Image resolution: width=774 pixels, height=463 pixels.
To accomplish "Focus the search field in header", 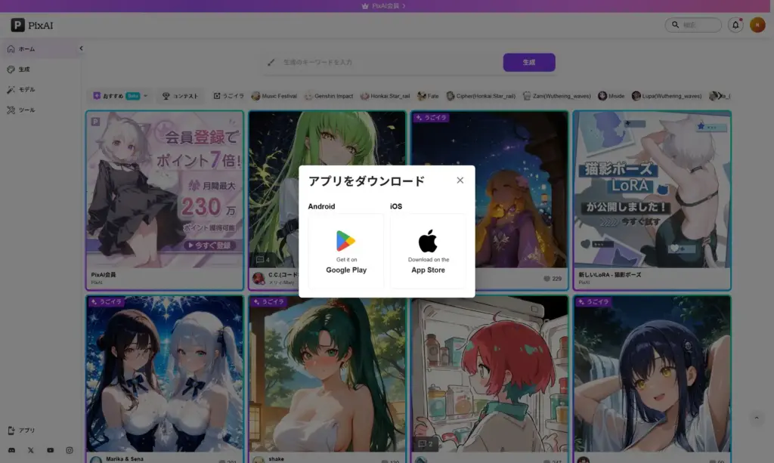I will tap(693, 25).
